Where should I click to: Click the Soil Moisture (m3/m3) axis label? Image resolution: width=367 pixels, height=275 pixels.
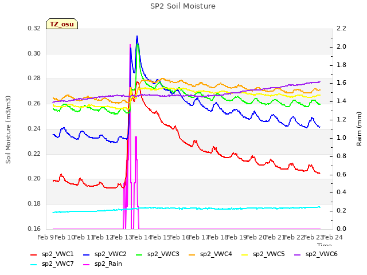8,129
